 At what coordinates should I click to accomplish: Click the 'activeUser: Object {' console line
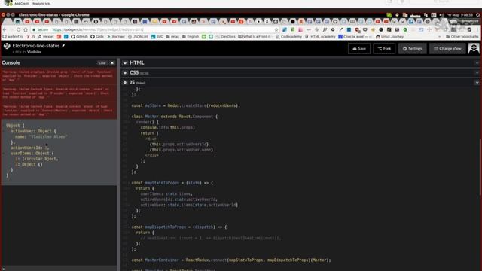pyautogui.click(x=33, y=131)
